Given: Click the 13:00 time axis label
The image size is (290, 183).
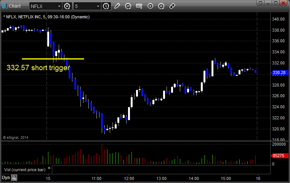Looking at the screenshot, I should (162, 178).
